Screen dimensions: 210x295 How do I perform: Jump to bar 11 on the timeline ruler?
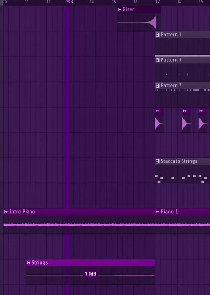[27, 2]
